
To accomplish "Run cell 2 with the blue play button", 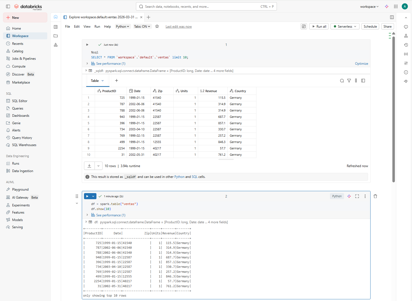I will pyautogui.click(x=87, y=196).
